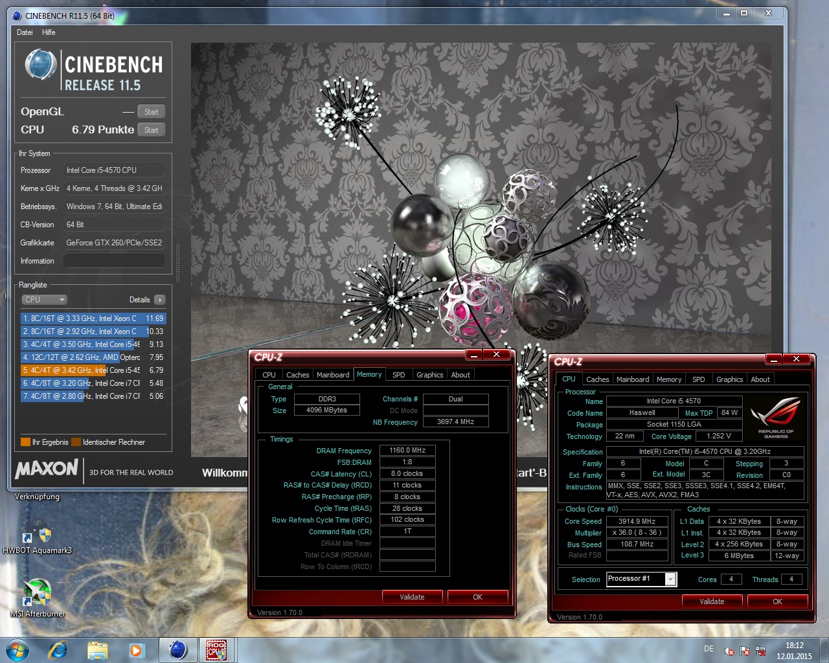
Task: Click Validate in the right CPU-Z CPU window
Action: pyautogui.click(x=712, y=601)
